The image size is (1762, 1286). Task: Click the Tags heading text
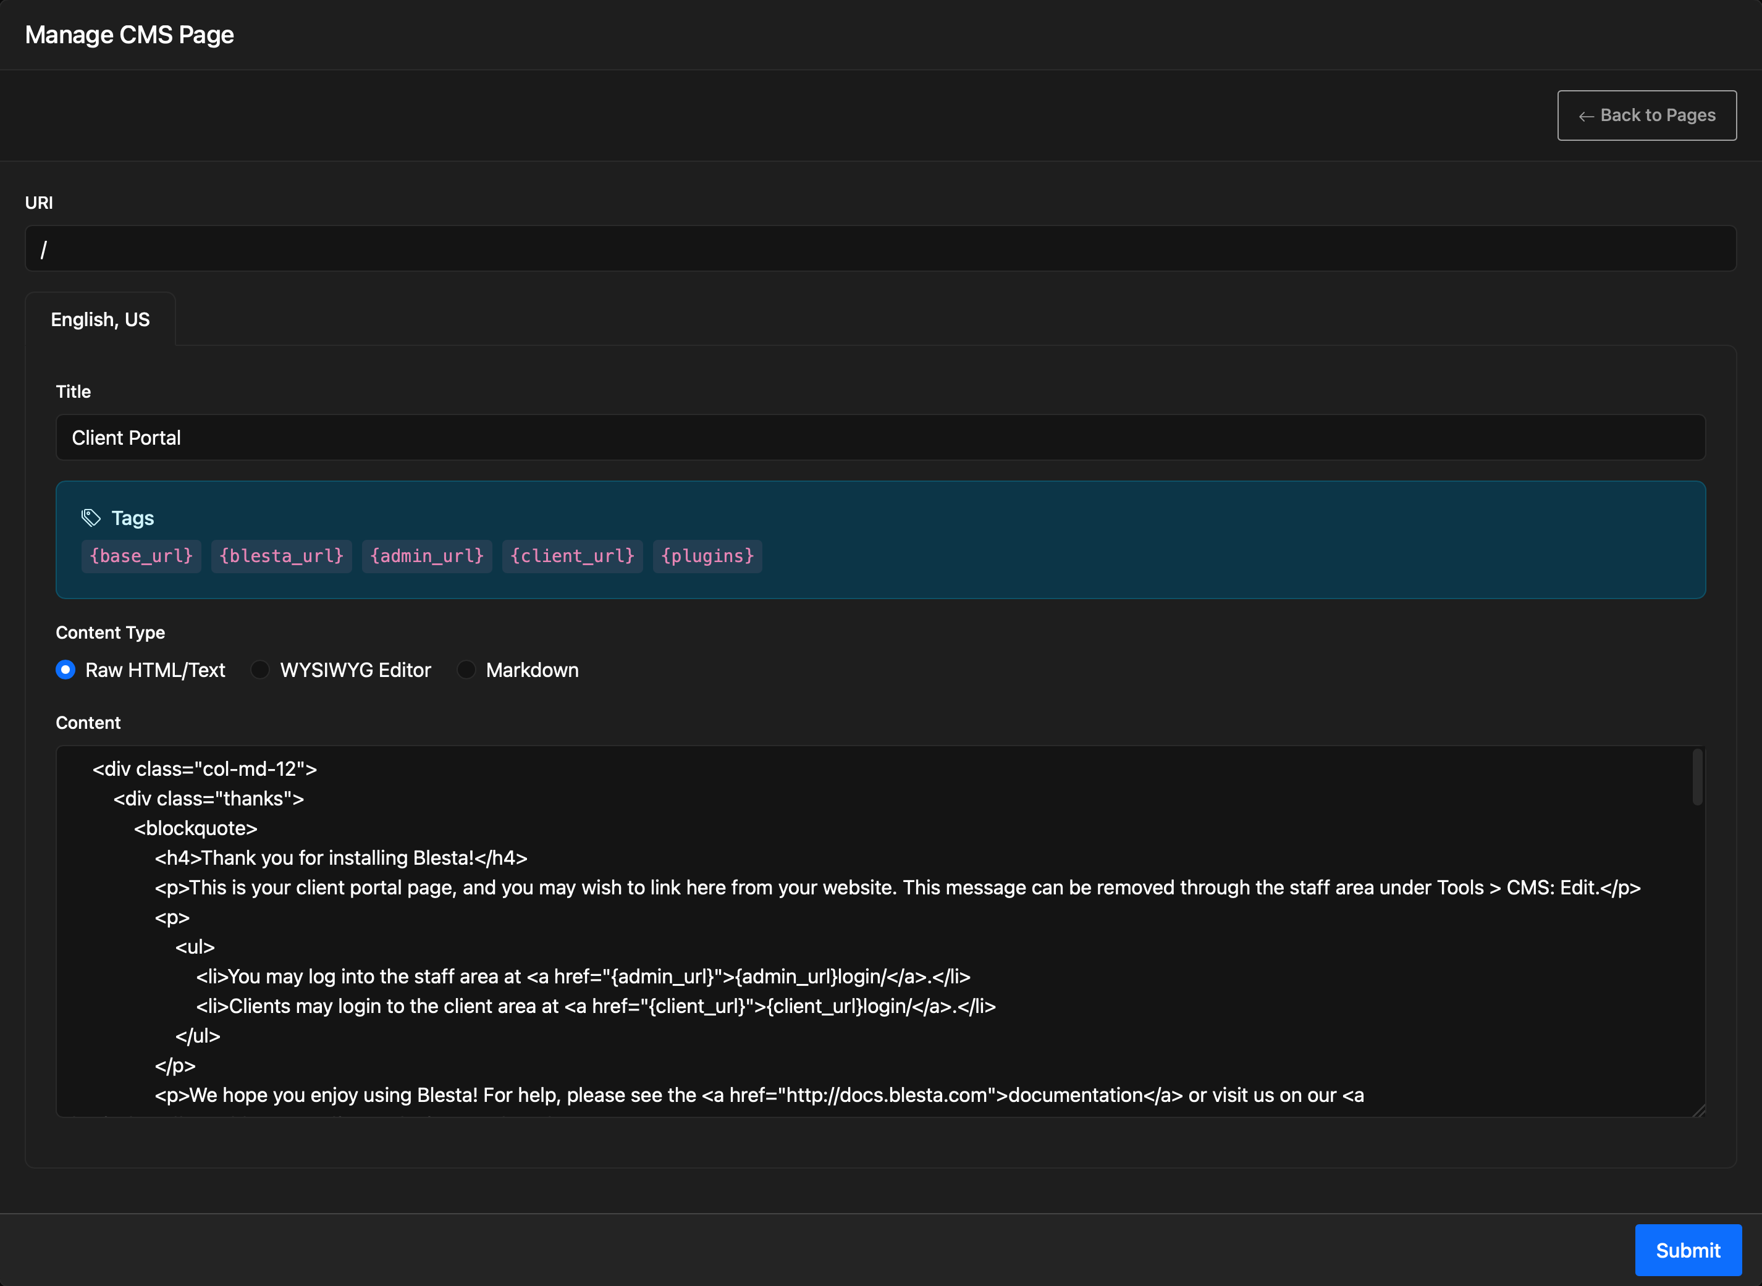[132, 518]
